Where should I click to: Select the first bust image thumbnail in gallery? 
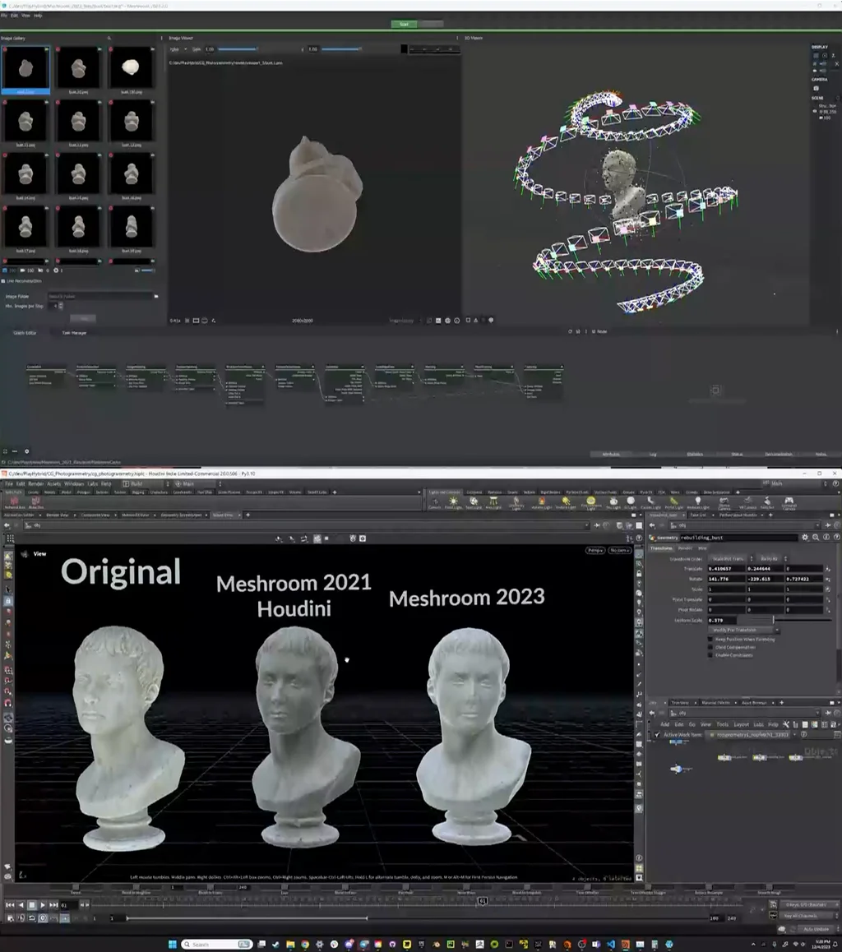click(x=25, y=69)
